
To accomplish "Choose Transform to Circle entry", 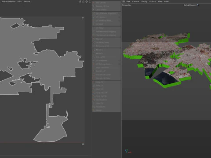I will pos(106,75).
